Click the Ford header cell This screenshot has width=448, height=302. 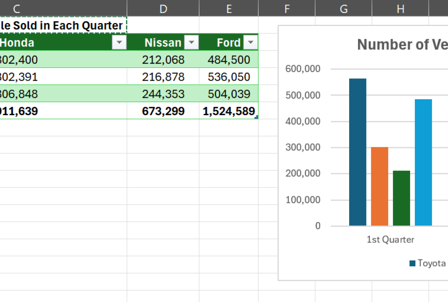[x=229, y=43]
